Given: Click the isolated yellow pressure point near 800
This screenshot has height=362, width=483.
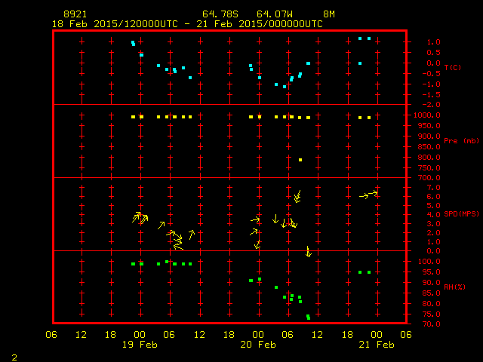Looking at the screenshot, I should tap(300, 160).
